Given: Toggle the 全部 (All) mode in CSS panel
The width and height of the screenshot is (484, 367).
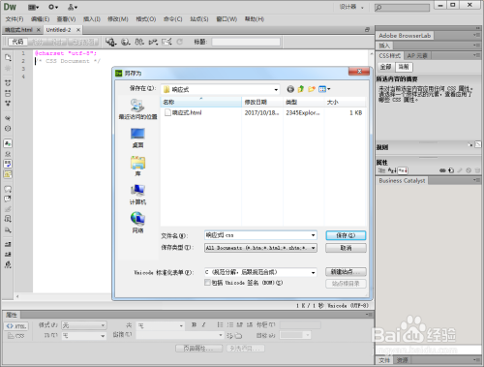Looking at the screenshot, I should click(385, 67).
